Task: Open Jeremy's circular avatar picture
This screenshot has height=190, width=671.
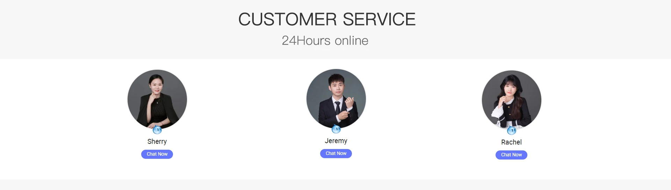Action: click(x=336, y=98)
